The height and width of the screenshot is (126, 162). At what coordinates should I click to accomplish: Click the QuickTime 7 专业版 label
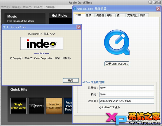tap(109, 107)
